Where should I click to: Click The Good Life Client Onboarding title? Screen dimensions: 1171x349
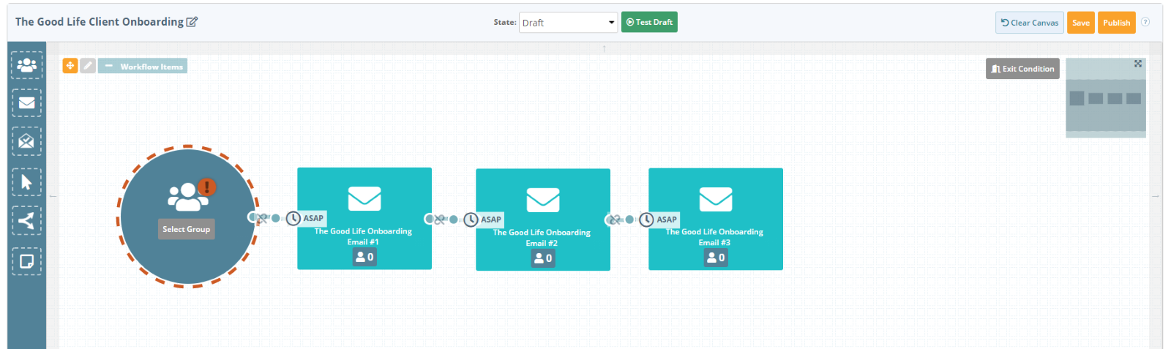coord(100,22)
